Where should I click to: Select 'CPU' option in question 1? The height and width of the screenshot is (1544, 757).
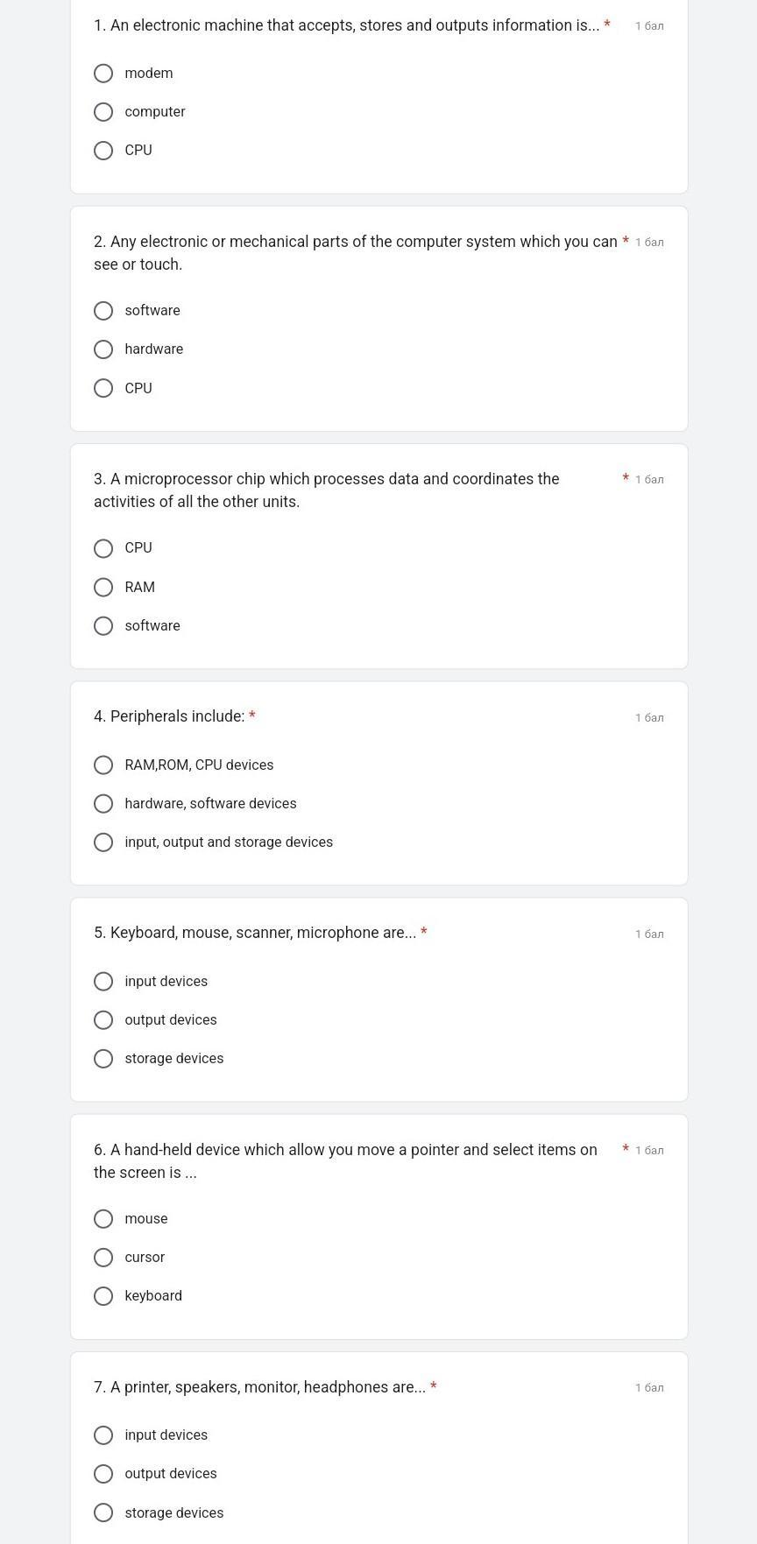(103, 151)
